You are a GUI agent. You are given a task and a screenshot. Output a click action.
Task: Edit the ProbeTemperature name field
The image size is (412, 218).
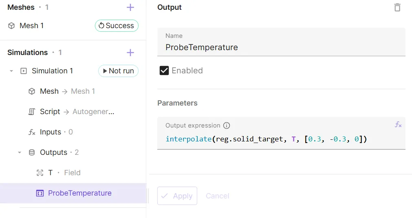point(282,42)
